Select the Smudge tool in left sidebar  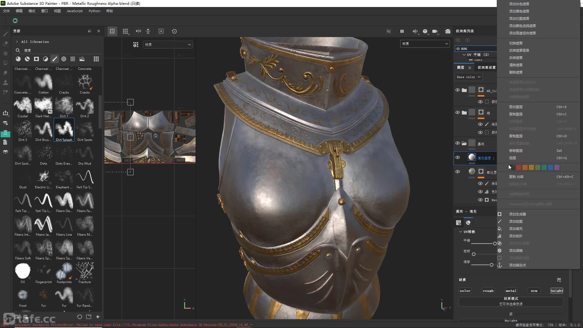pyautogui.click(x=5, y=73)
